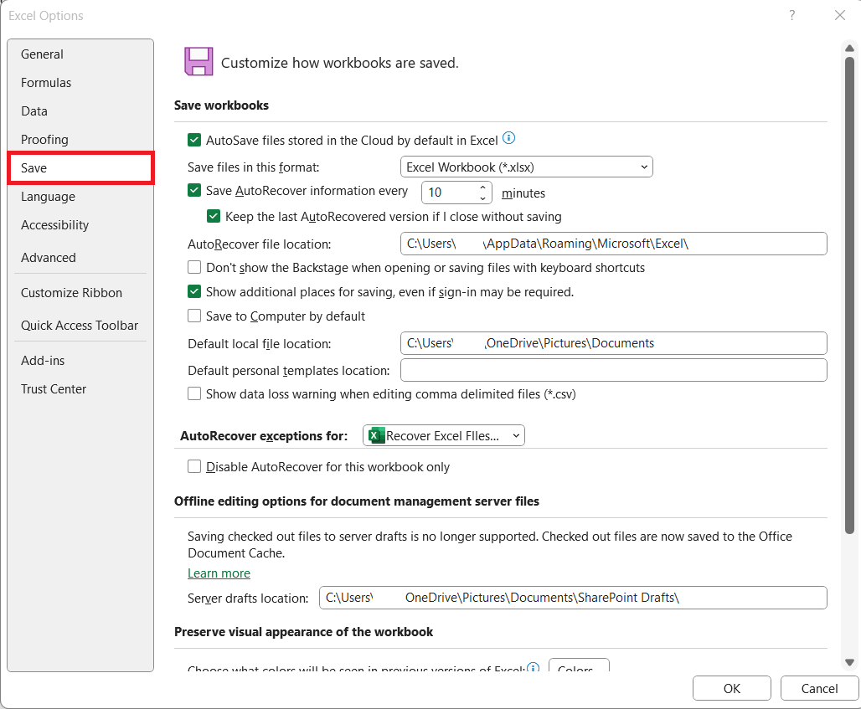This screenshot has height=709, width=861.
Task: Switch to Language options
Action: coord(80,197)
